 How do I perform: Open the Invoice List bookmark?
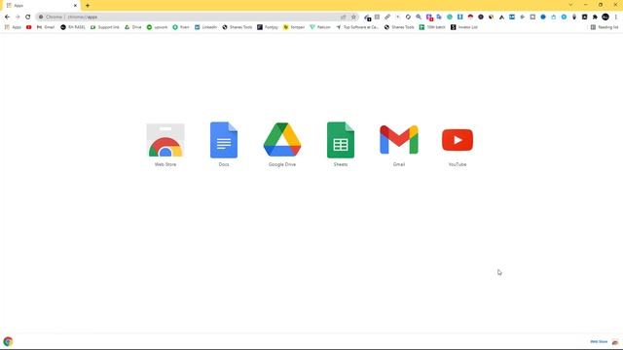click(x=464, y=27)
